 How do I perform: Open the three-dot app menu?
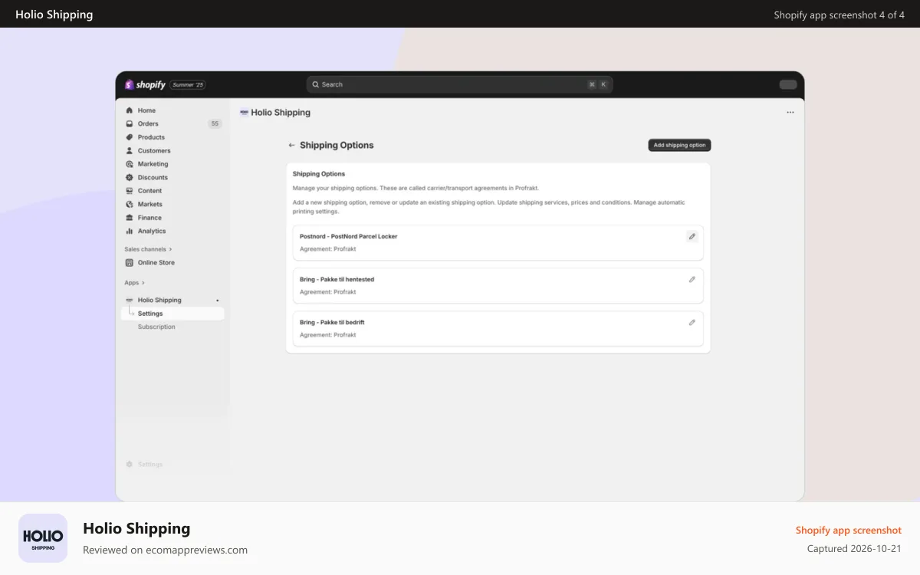790,113
